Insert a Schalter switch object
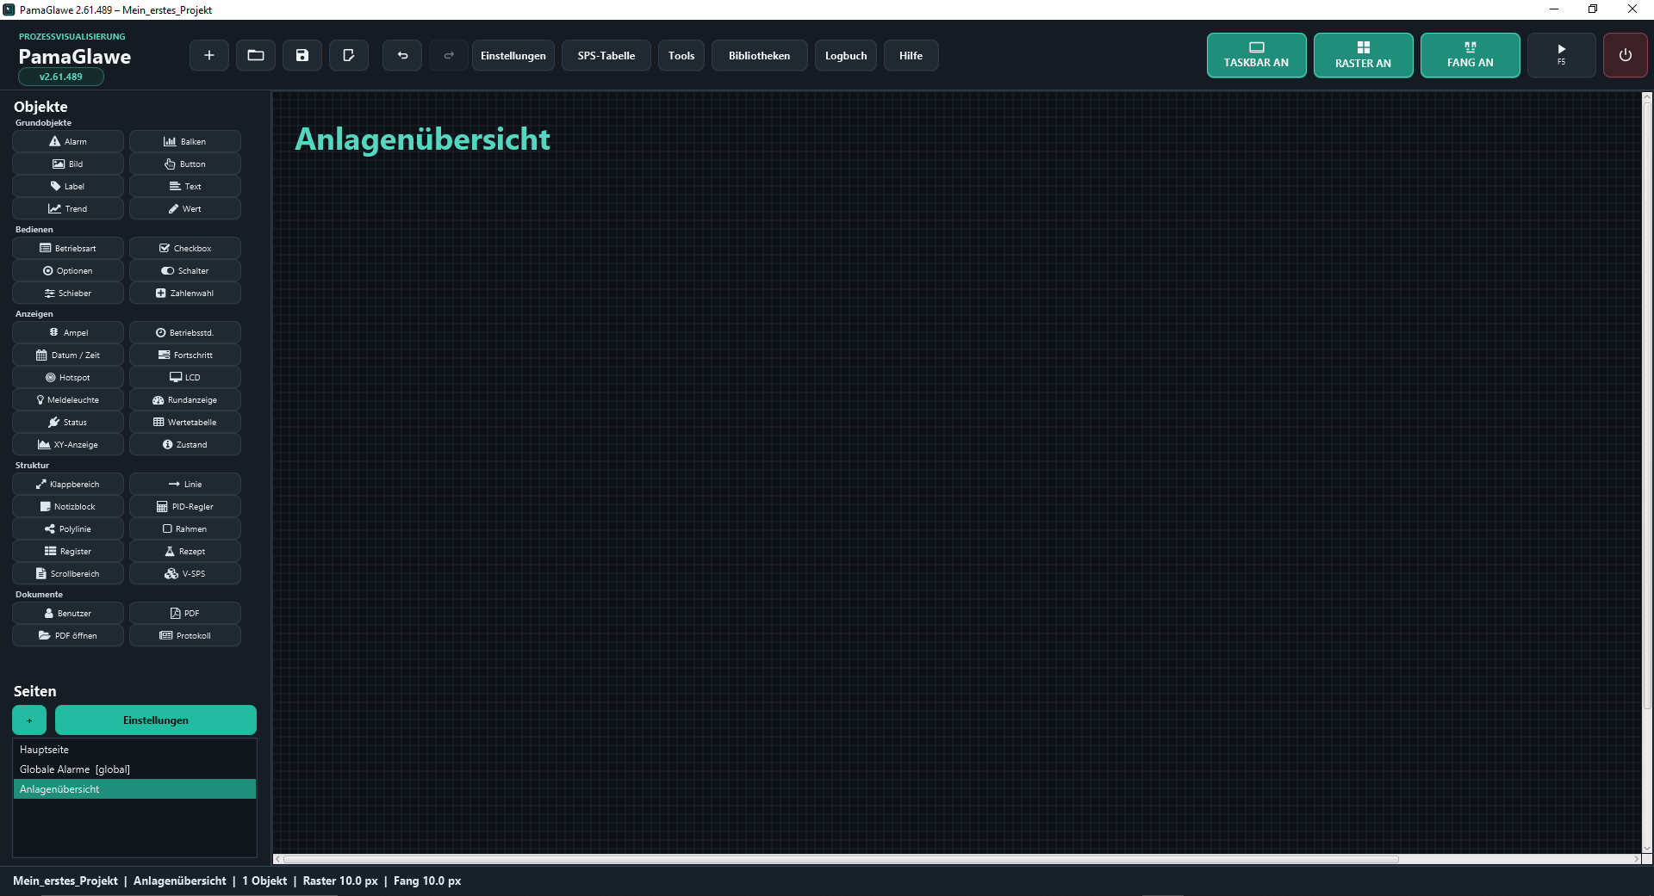The height and width of the screenshot is (896, 1654). tap(185, 270)
